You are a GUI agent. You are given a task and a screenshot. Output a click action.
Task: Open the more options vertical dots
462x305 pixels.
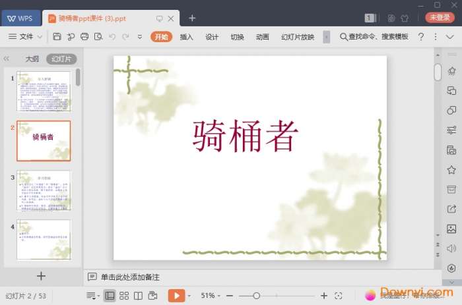(436, 37)
